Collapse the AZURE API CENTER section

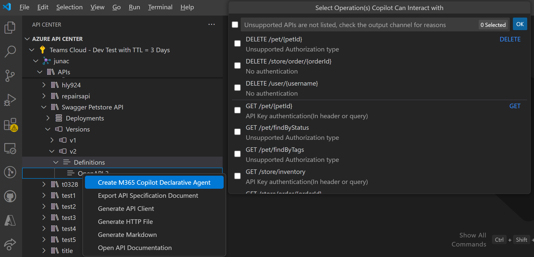[x=27, y=39]
